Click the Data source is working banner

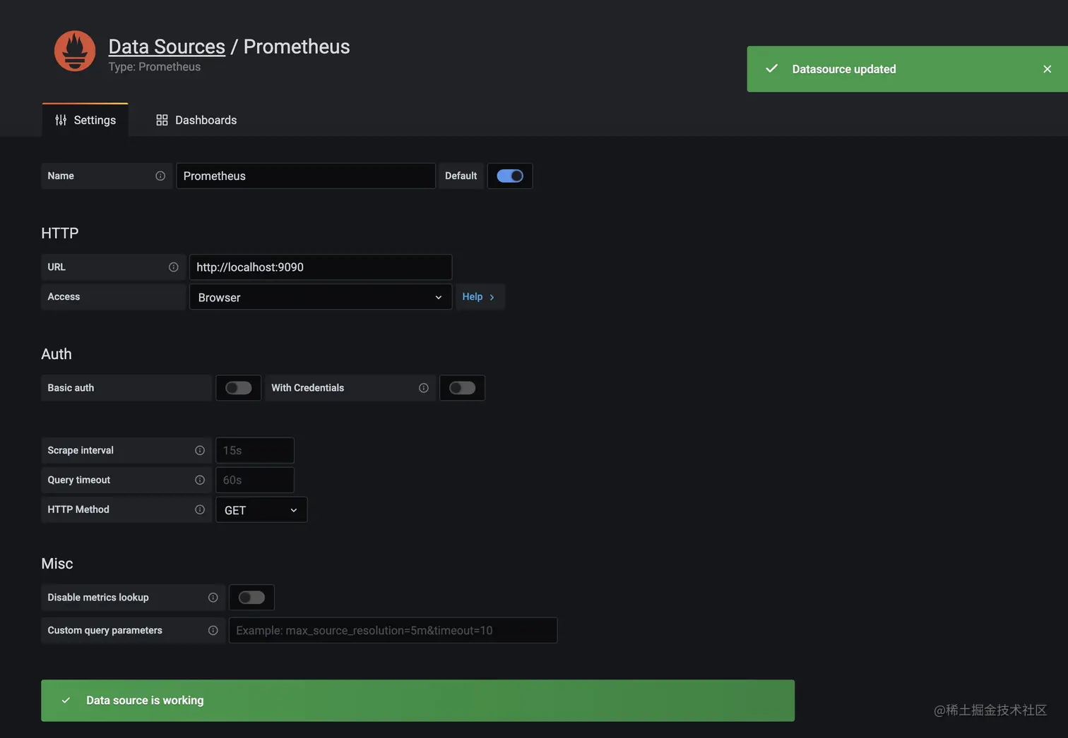point(417,701)
